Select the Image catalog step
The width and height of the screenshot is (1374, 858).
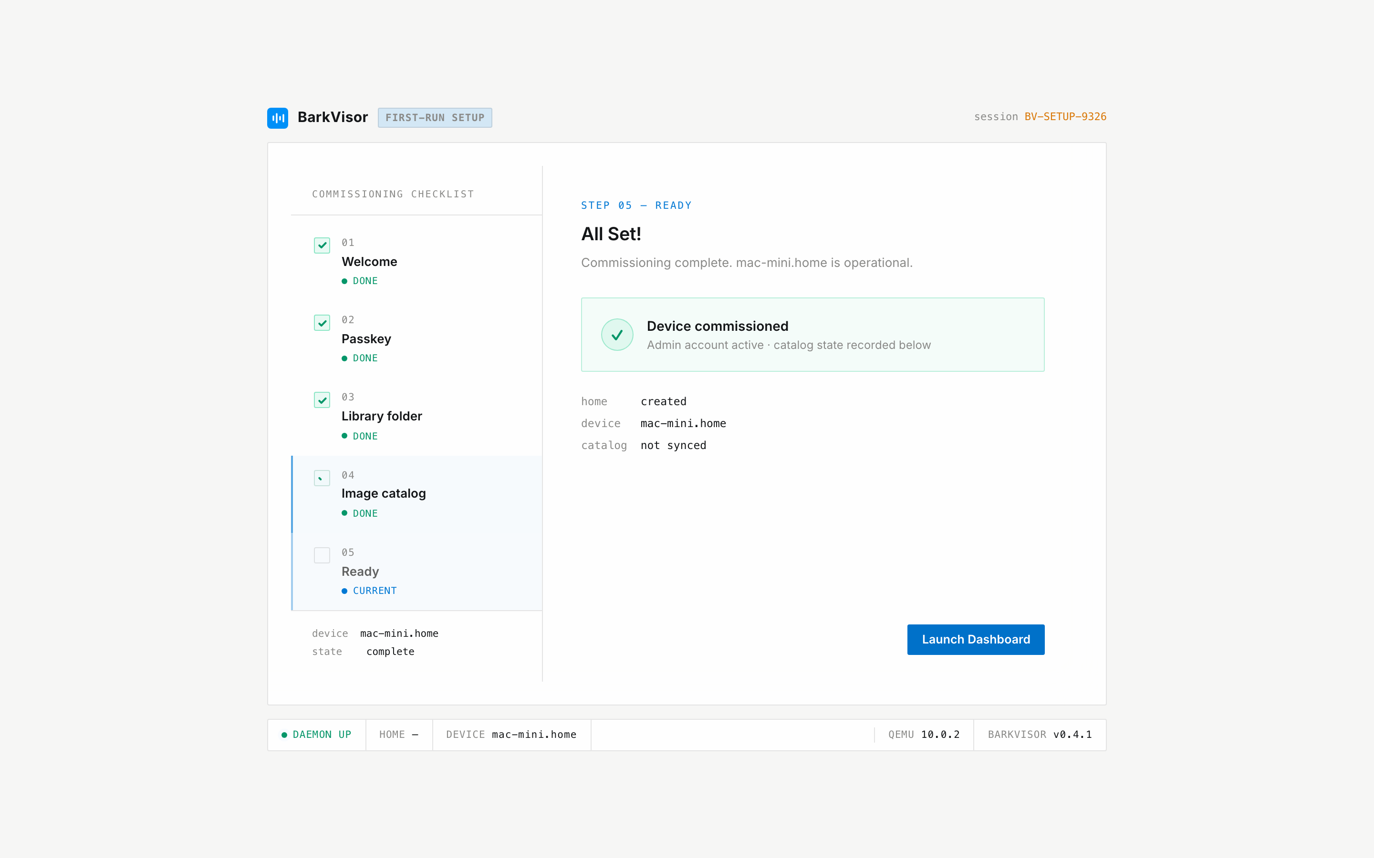click(x=417, y=494)
